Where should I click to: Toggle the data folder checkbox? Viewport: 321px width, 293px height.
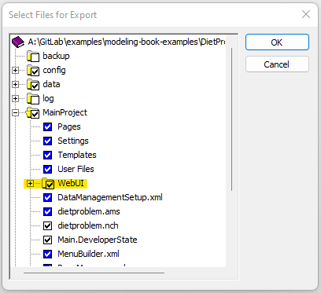point(35,86)
